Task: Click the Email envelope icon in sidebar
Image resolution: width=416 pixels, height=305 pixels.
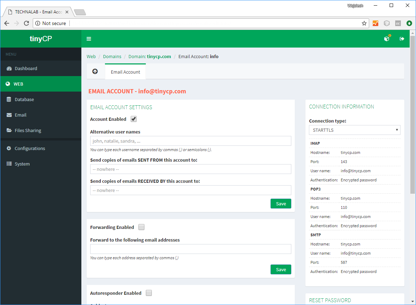Action: pyautogui.click(x=9, y=115)
